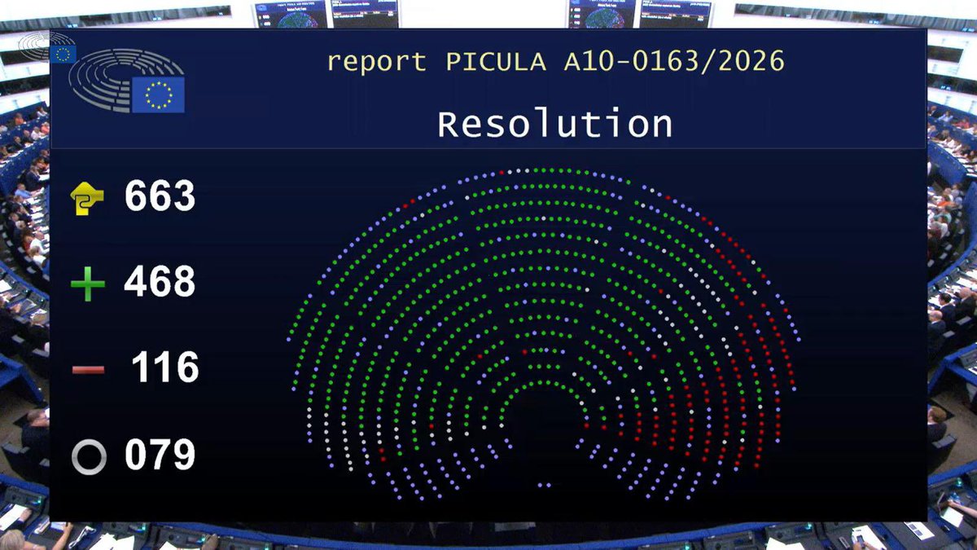Click the 'report PICULA A10-0163/2026' title
The height and width of the screenshot is (550, 977).
(x=556, y=61)
